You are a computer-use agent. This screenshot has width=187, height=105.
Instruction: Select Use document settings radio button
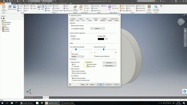pyautogui.click(x=72, y=26)
